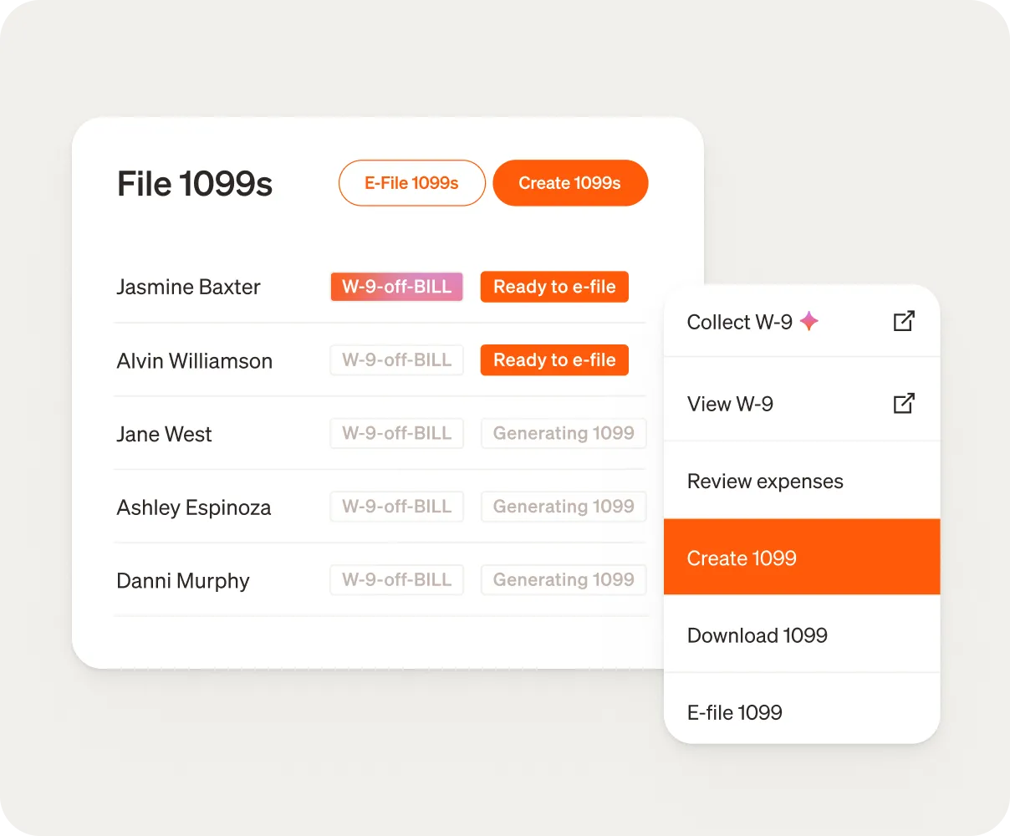The height and width of the screenshot is (836, 1010).
Task: Select the Jane West name
Action: coord(164,435)
